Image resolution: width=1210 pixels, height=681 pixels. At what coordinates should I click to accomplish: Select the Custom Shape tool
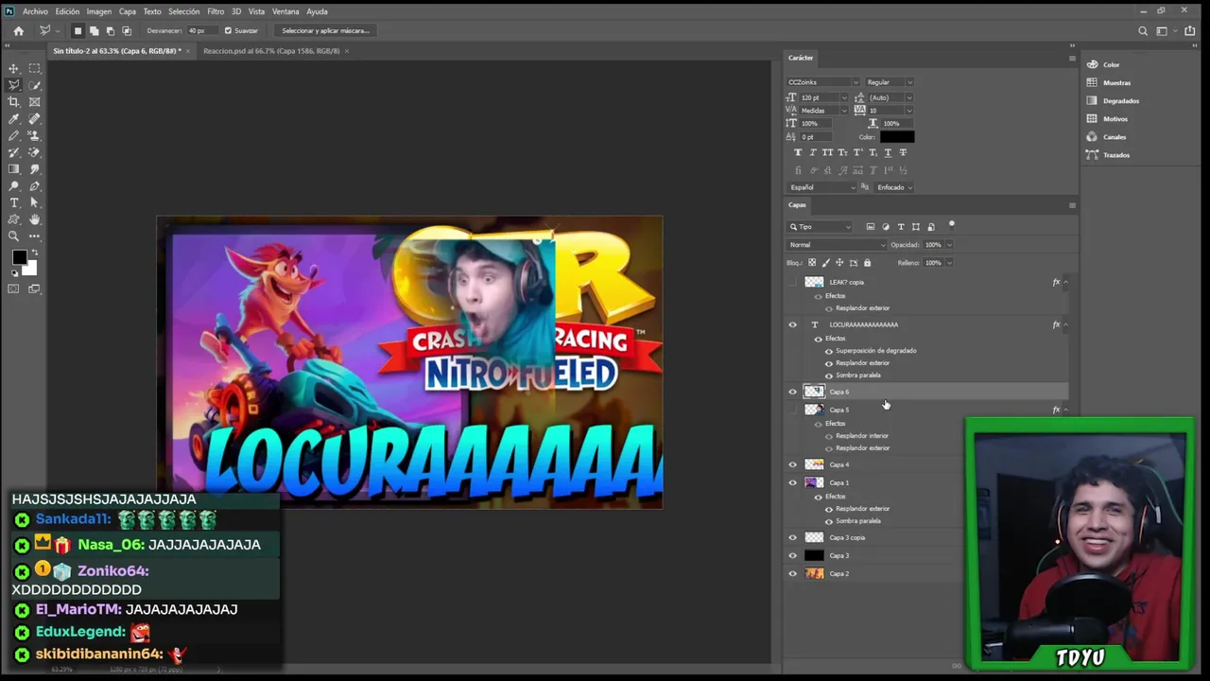pos(13,219)
